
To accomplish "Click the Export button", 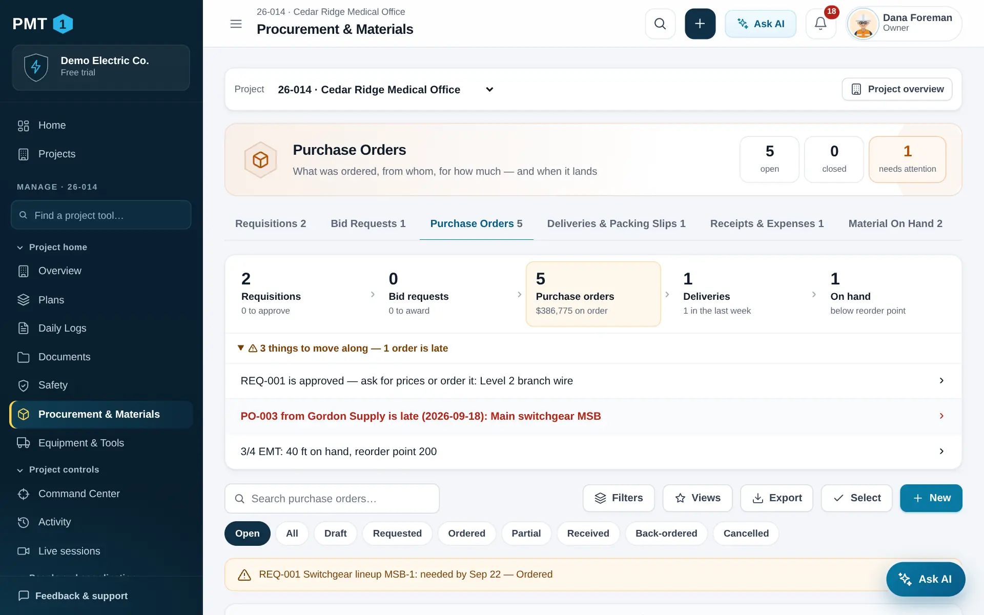I will [x=776, y=498].
